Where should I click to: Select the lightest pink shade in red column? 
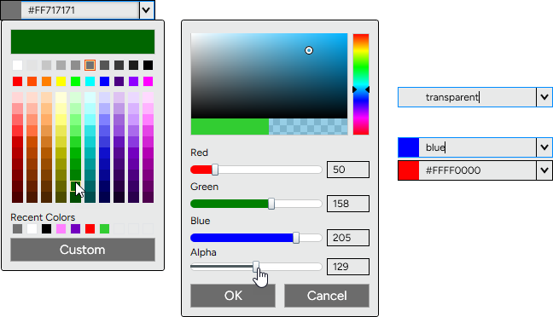coord(17,97)
